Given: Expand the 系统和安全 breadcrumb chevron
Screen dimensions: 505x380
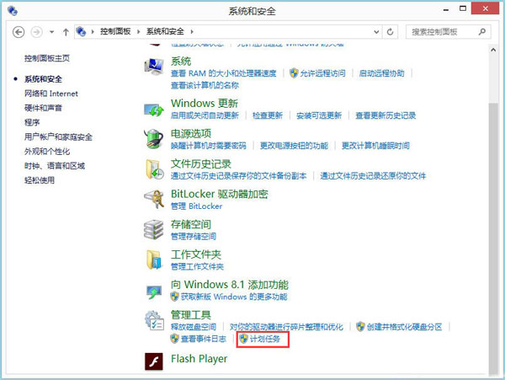Looking at the screenshot, I should point(190,32).
